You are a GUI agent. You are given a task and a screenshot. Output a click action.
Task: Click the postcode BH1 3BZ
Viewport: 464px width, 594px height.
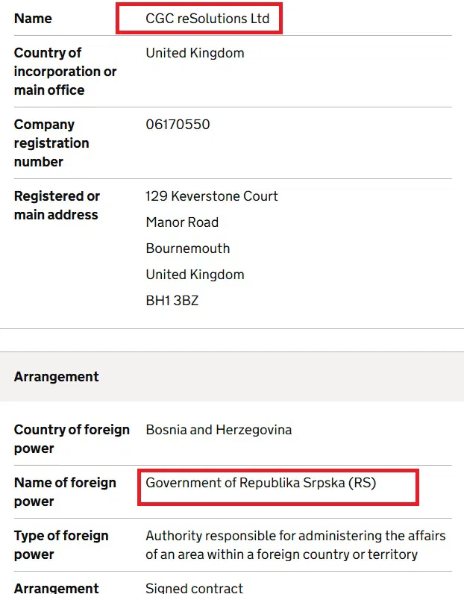(172, 301)
